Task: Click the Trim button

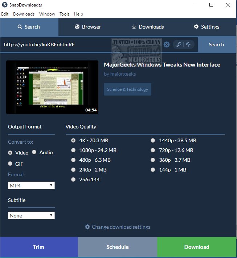Action: (39, 247)
